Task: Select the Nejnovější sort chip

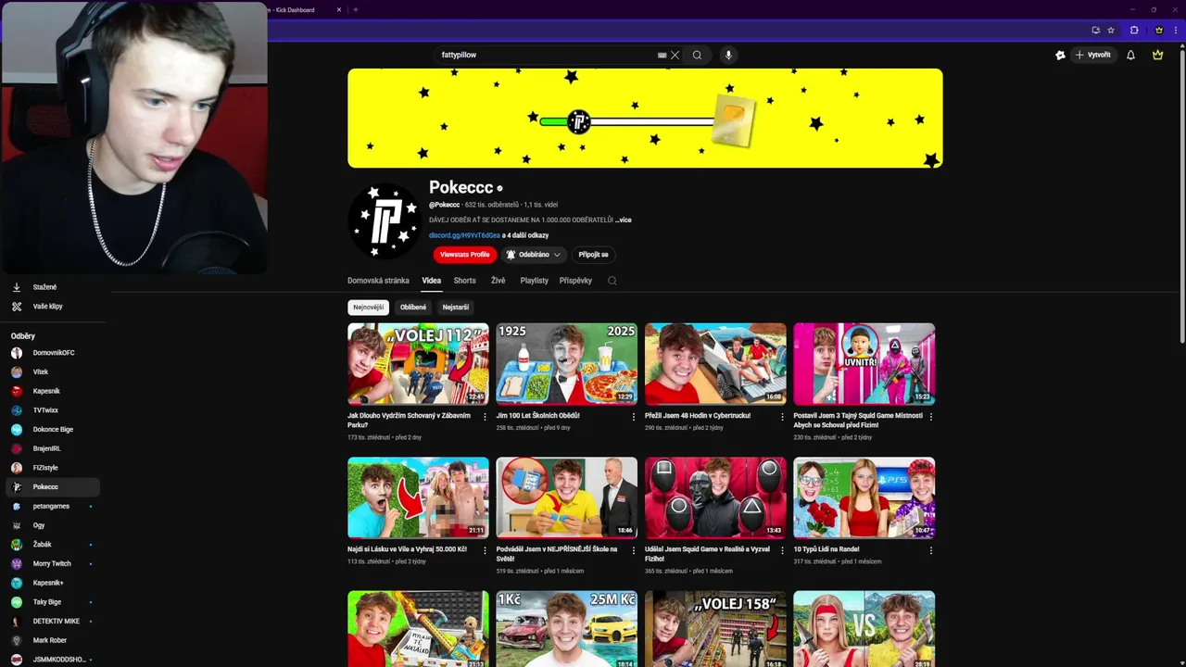Action: tap(368, 308)
